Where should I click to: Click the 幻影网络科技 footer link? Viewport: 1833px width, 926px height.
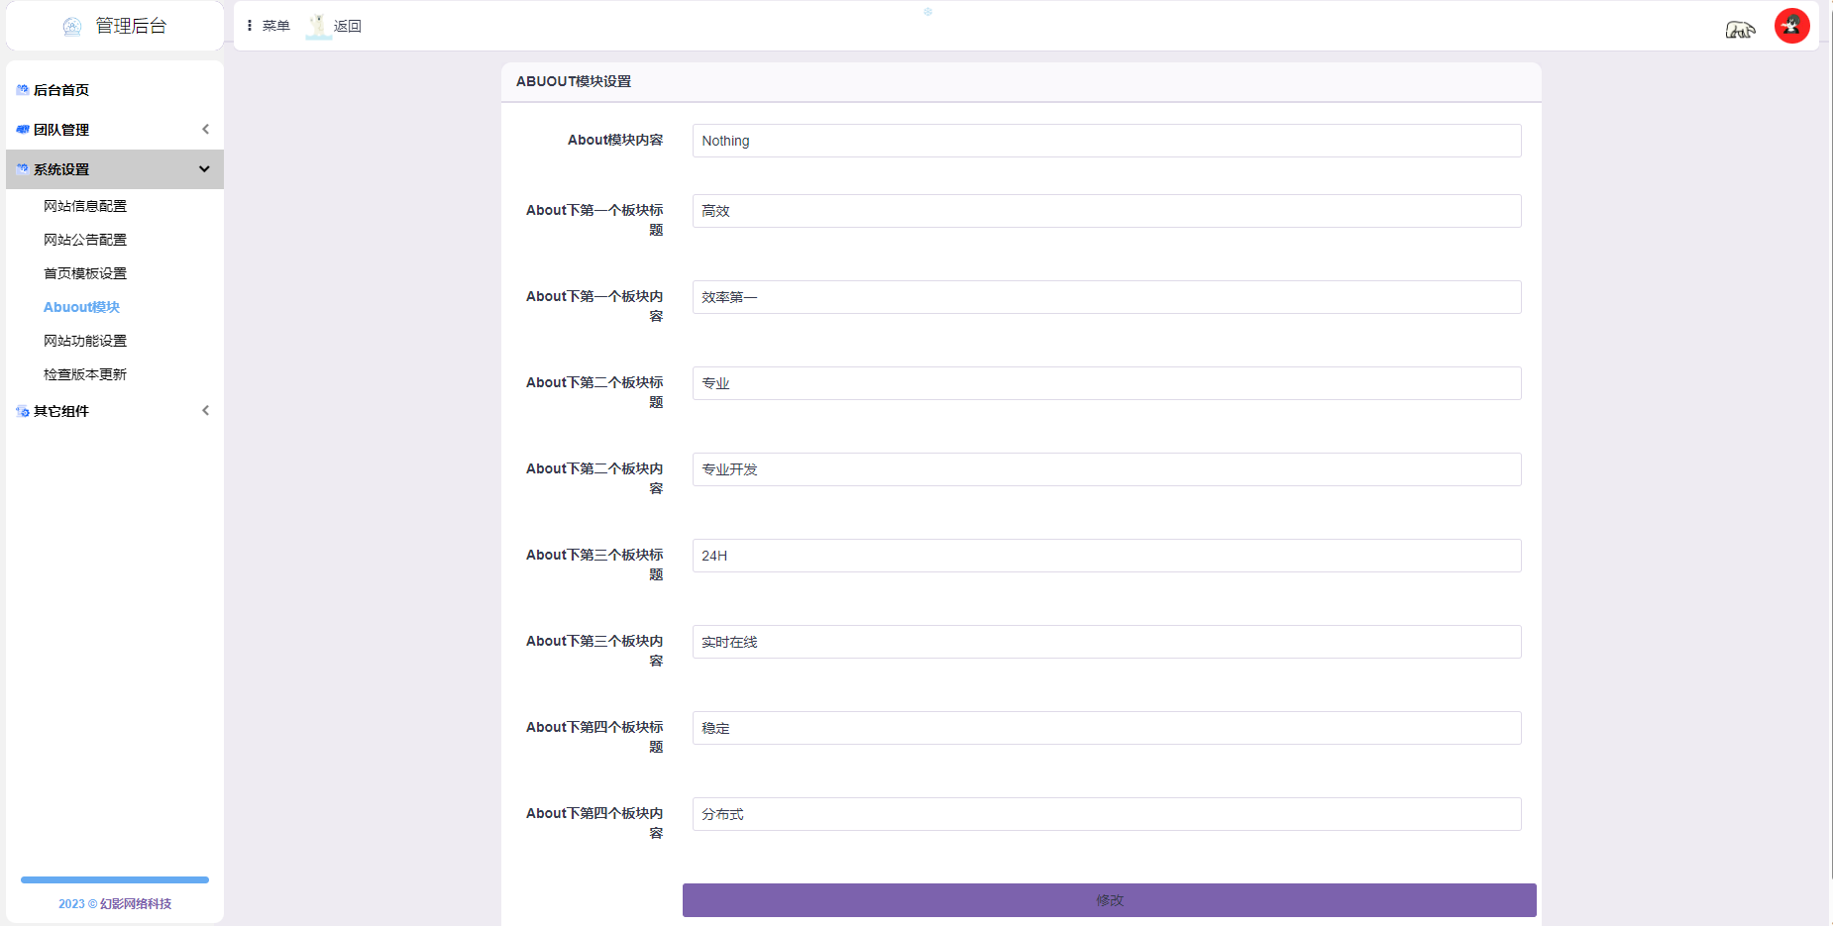[135, 904]
